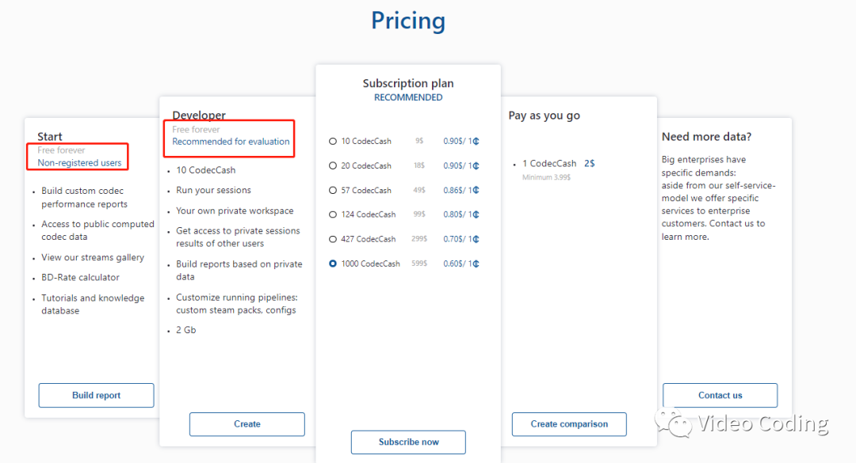
Task: Click the Build report button
Action: 96,396
